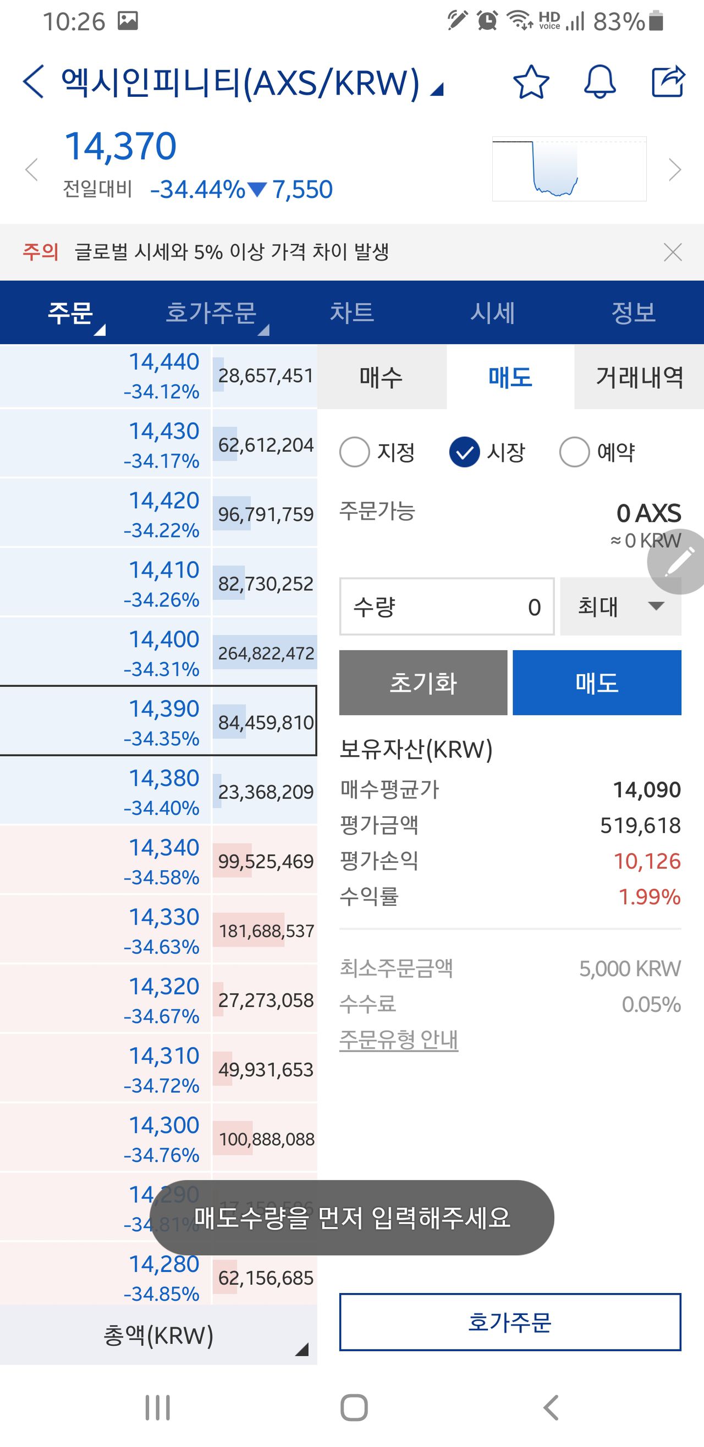The image size is (704, 1447).
Task: Submit the blue 매도 sell button
Action: pyautogui.click(x=597, y=683)
